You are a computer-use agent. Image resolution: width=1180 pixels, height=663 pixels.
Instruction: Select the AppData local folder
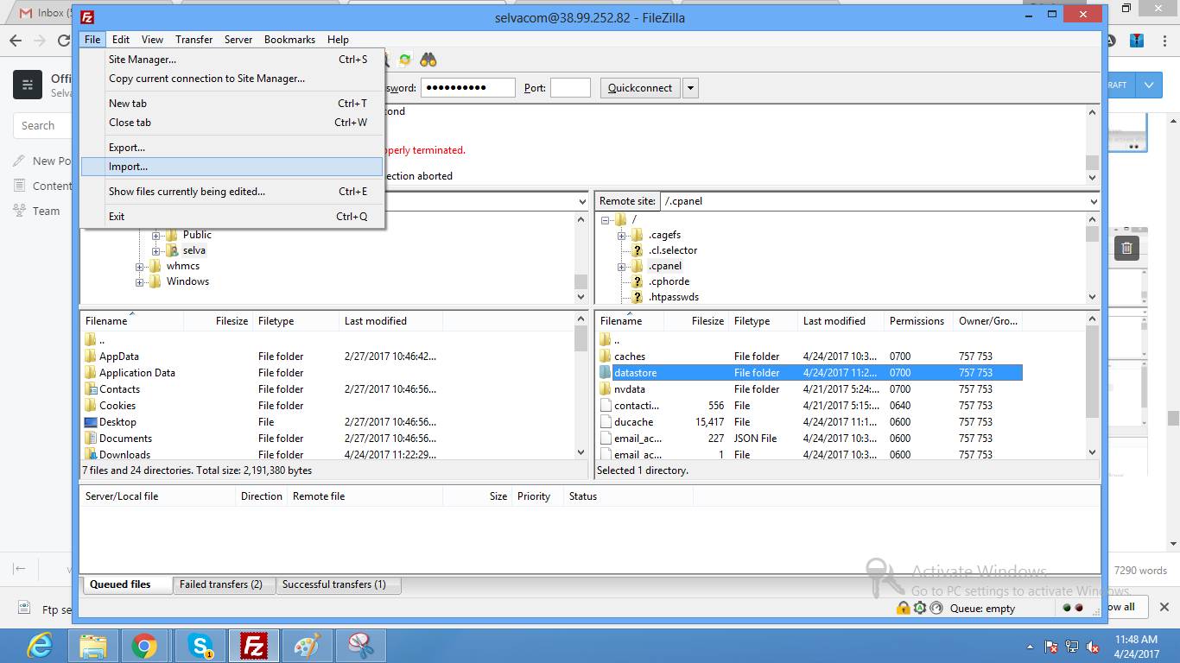pos(119,357)
